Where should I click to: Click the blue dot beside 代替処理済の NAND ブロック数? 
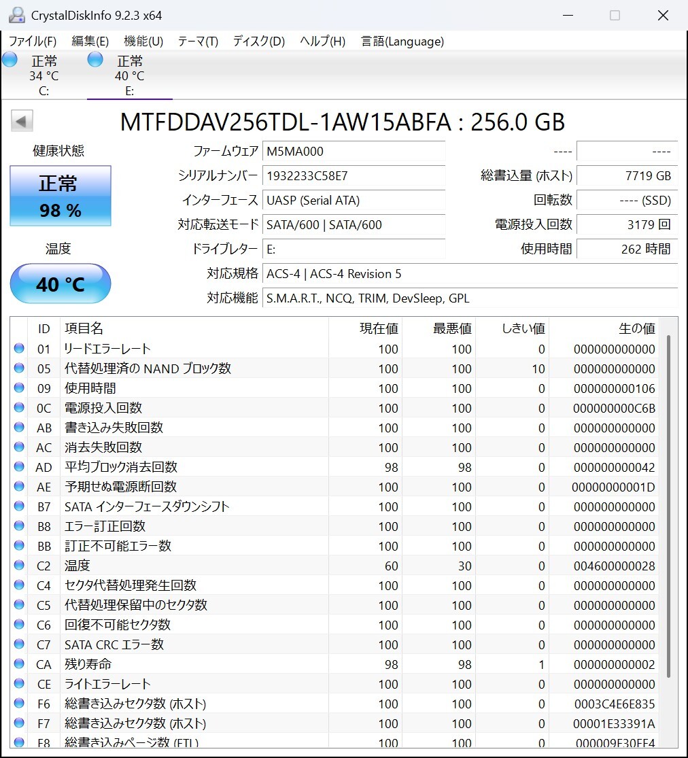tap(18, 368)
